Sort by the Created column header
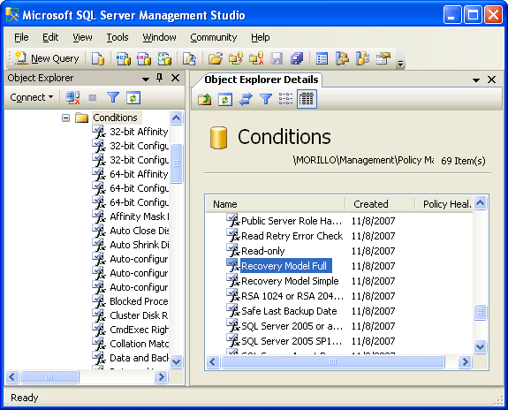This screenshot has width=508, height=410. pos(380,204)
